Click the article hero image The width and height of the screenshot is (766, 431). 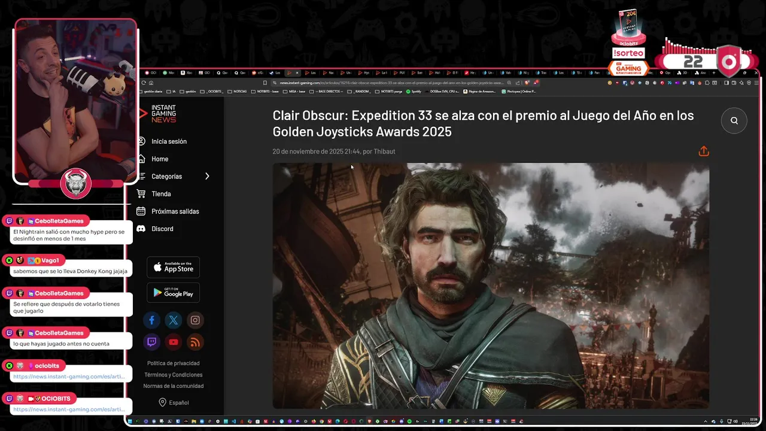pos(491,286)
